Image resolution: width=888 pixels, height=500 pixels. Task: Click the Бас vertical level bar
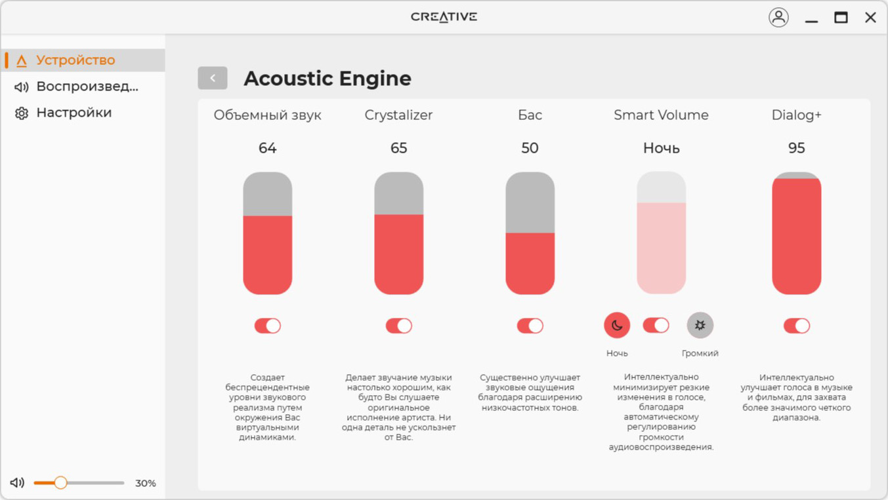coord(530,233)
